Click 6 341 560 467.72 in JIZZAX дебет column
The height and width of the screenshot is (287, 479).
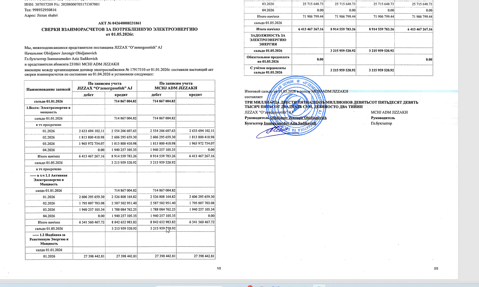(x=92, y=222)
